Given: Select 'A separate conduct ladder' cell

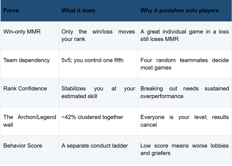Looking at the screenshot, I should [95, 146].
